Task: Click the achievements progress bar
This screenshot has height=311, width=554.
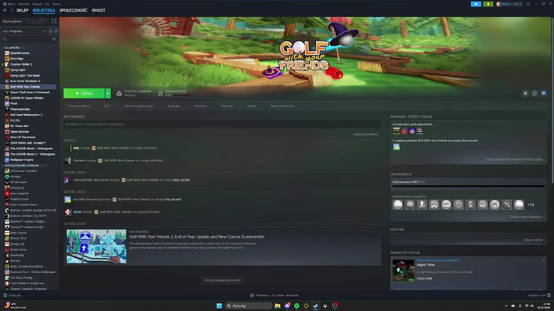Action: coord(468,187)
